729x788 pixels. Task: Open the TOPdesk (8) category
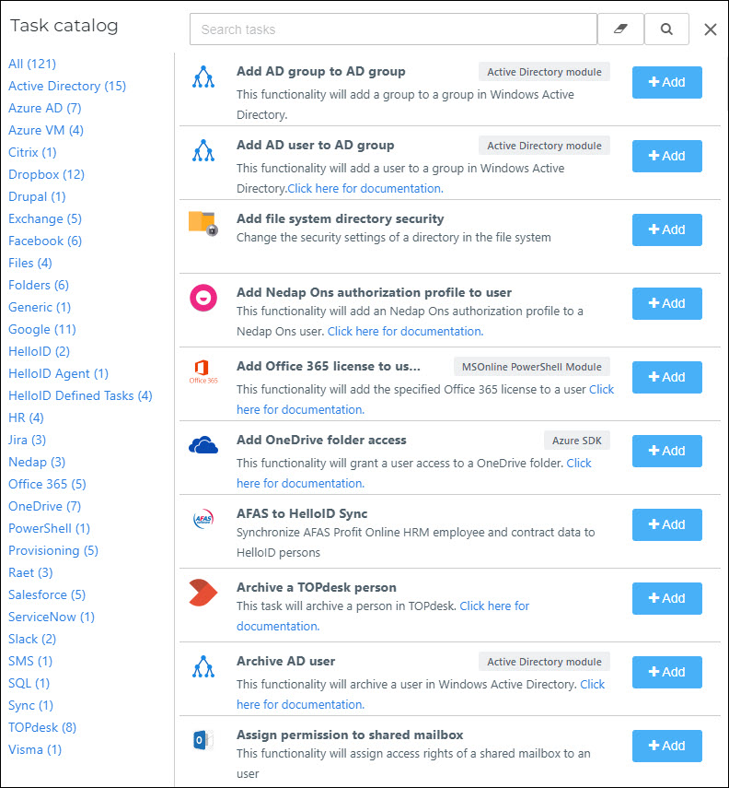click(42, 727)
